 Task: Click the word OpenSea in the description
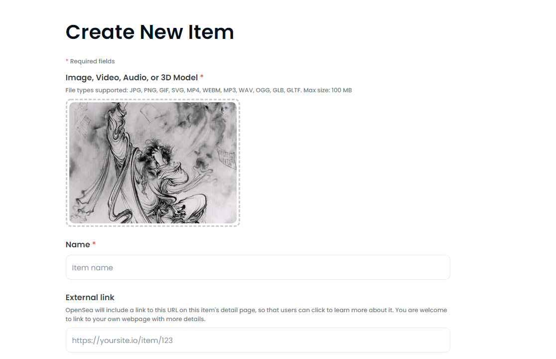pyautogui.click(x=79, y=310)
